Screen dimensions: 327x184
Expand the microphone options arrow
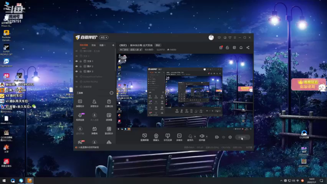pyautogui.click(x=195, y=137)
